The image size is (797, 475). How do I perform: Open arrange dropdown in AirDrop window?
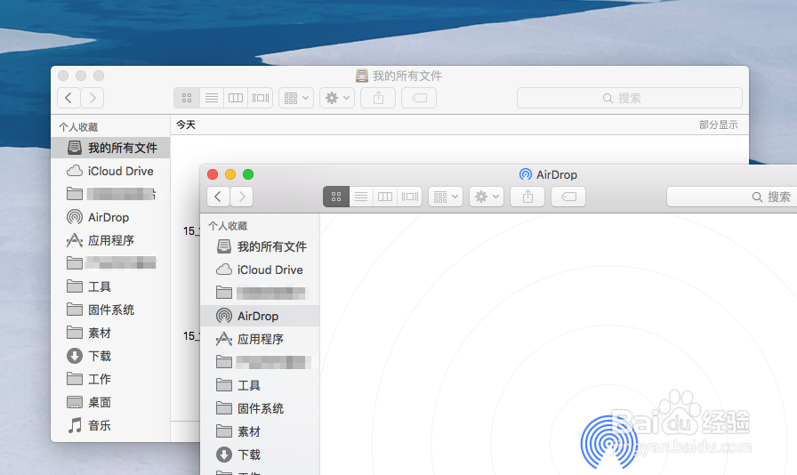pyautogui.click(x=446, y=197)
